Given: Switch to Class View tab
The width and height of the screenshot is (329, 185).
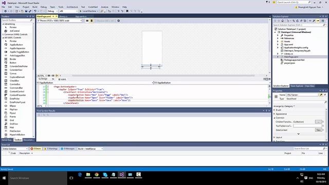Looking at the screenshot, I should point(309,86).
